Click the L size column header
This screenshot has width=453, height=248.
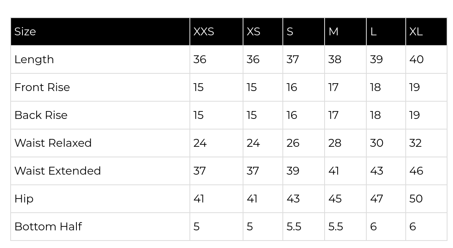pos(386,32)
